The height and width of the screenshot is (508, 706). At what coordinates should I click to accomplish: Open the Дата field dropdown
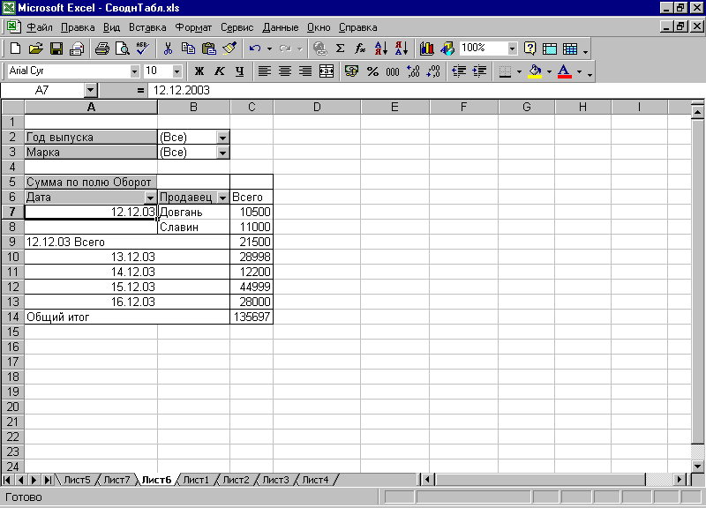150,198
